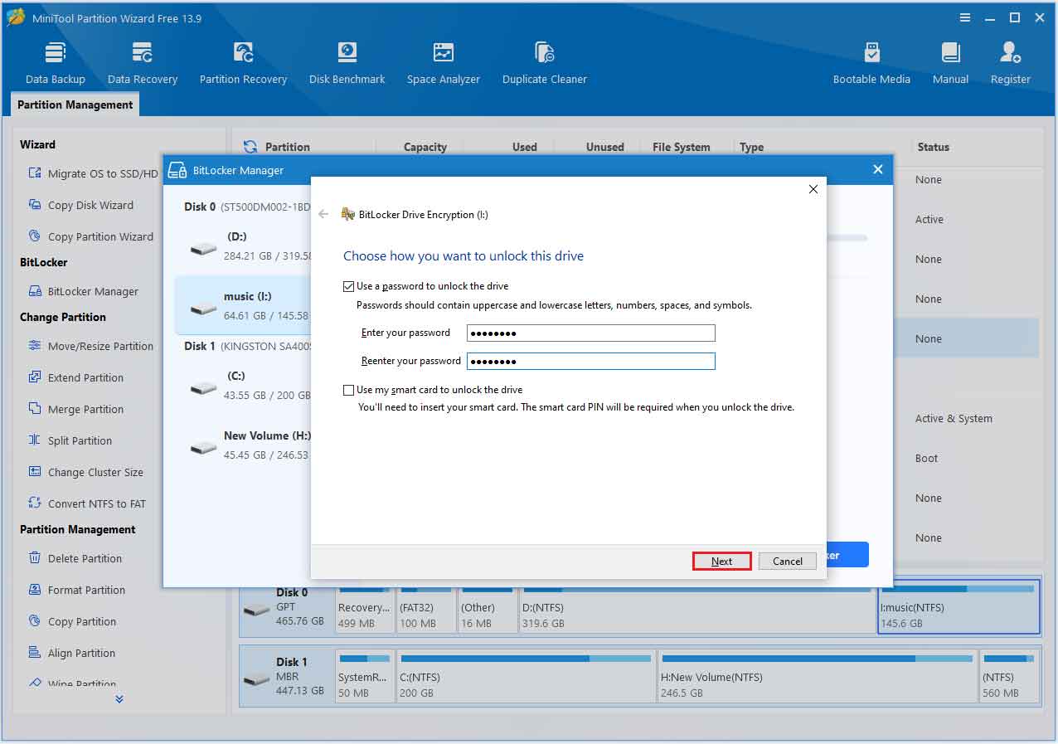The height and width of the screenshot is (744, 1058).
Task: Start Disk Benchmark
Action: (x=347, y=64)
